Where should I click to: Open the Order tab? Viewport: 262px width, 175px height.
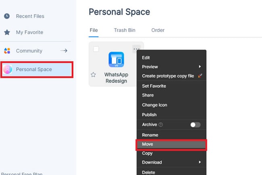point(158,30)
